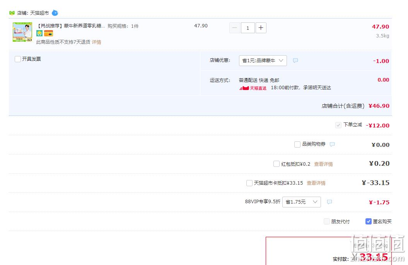Tick the 朋友代付 checkbox
408x265 pixels.
tap(326, 221)
